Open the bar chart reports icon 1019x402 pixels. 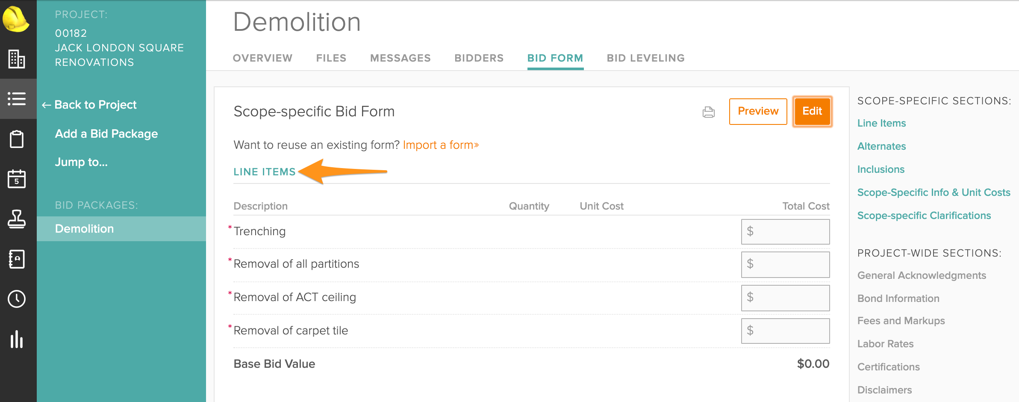tap(17, 339)
